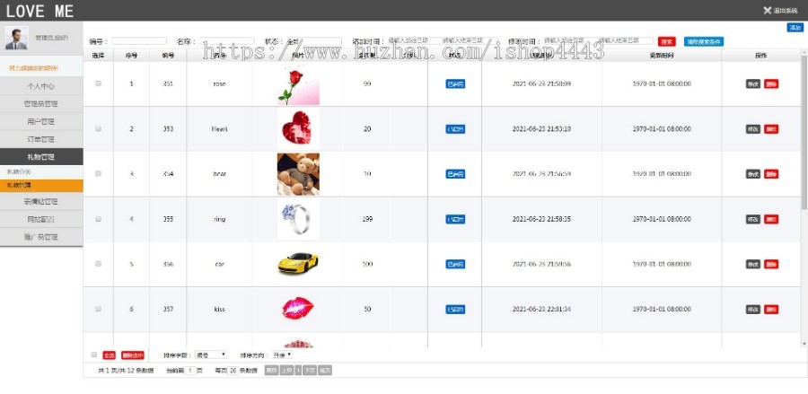This screenshot has width=808, height=394.
Task: Open the 排序方向 sort direction dropdown
Action: pos(283,355)
